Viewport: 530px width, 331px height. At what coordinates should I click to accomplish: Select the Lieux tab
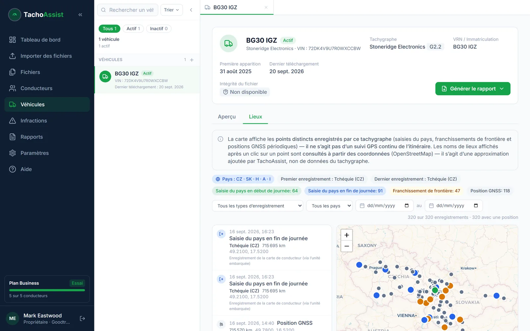tap(255, 117)
